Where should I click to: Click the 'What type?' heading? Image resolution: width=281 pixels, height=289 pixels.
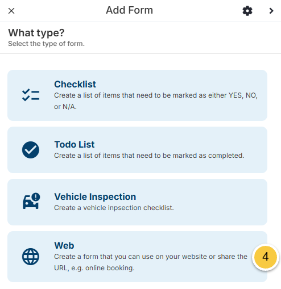click(x=36, y=33)
